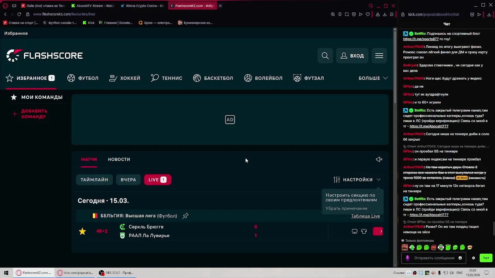Click the ВХОД login button
Viewport: 495px width, 278px height.
pos(352,56)
